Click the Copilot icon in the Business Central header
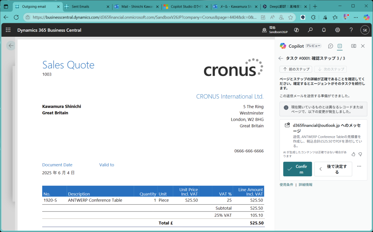This screenshot has width=373, height=232. [297, 30]
